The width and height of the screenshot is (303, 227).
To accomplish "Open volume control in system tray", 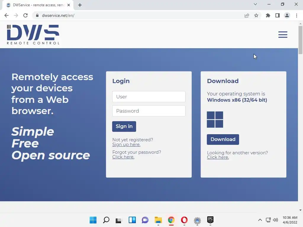I will pos(275,220).
